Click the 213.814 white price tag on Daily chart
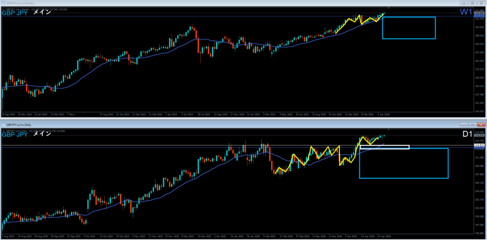The width and height of the screenshot is (487, 240). [x=479, y=145]
